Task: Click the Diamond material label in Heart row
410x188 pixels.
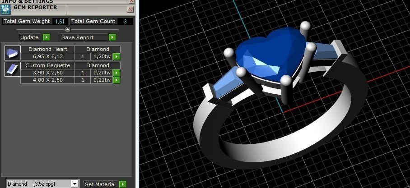Action: pos(98,49)
